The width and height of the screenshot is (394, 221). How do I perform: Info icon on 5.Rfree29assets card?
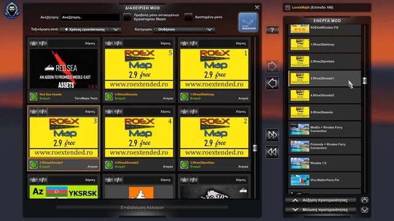coord(118,44)
